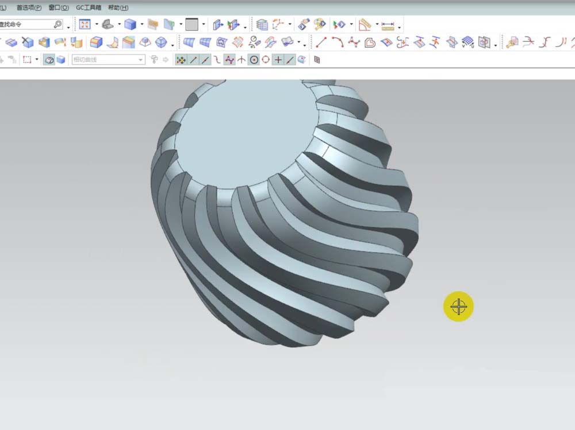Toggle the Quadrant Point snap

point(266,60)
